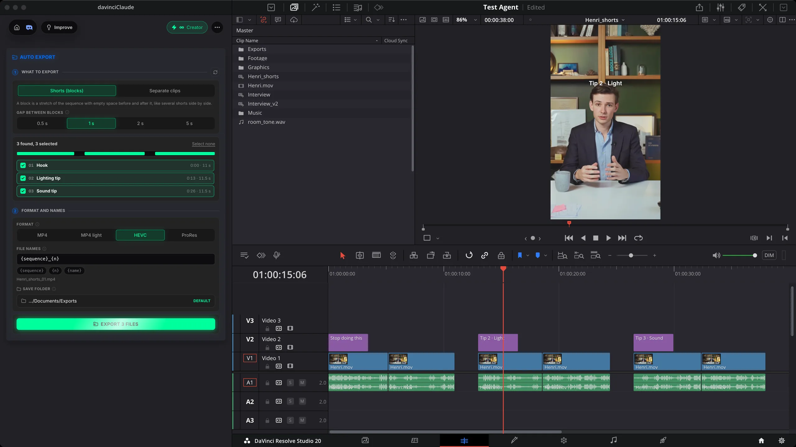Click the blue Marker icon in toolbar
Screen dimensions: 796x447
(538, 255)
